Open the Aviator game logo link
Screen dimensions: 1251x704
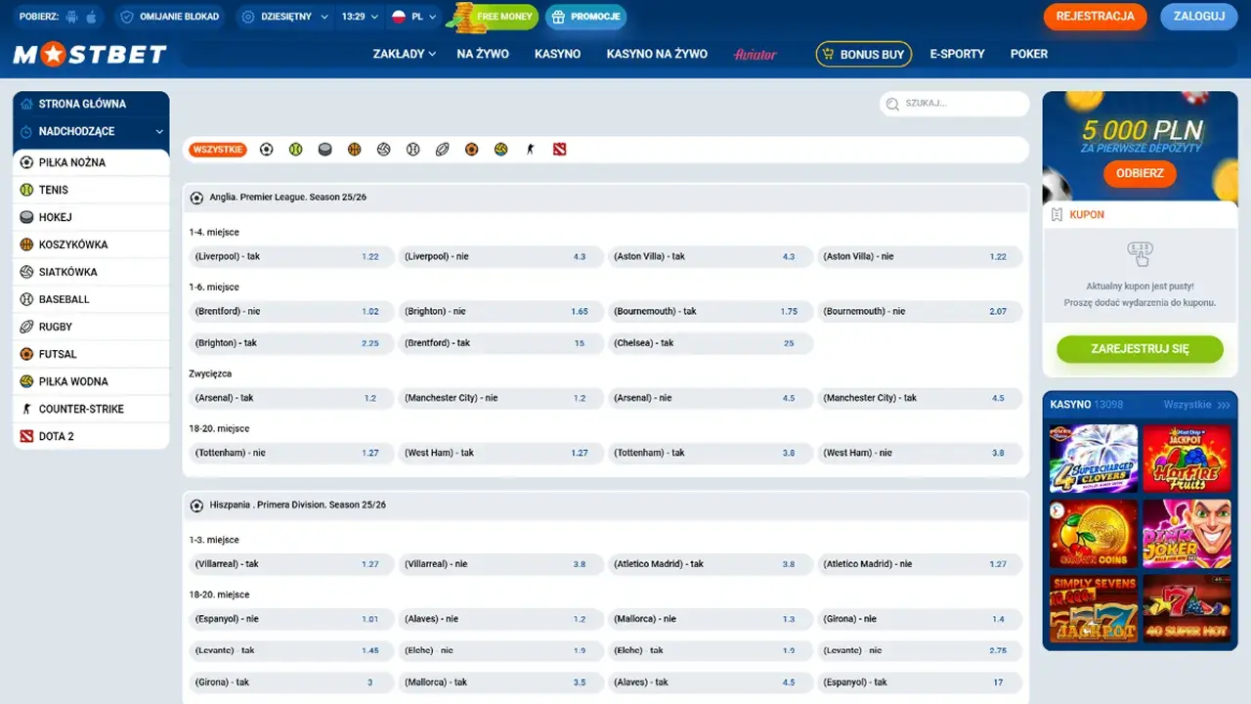pyautogui.click(x=755, y=55)
